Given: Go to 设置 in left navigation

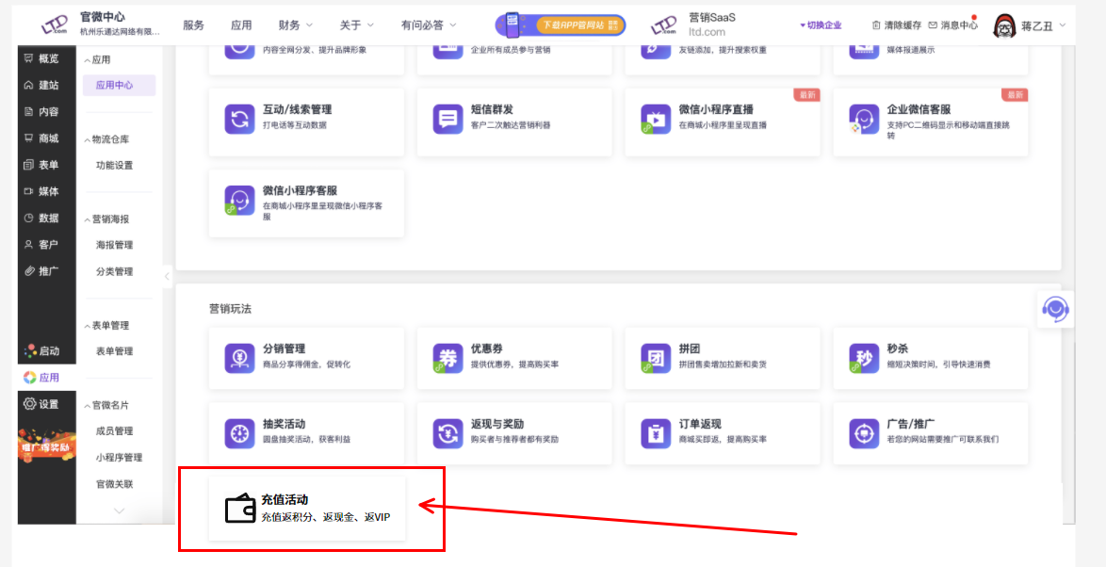Looking at the screenshot, I should (41, 404).
